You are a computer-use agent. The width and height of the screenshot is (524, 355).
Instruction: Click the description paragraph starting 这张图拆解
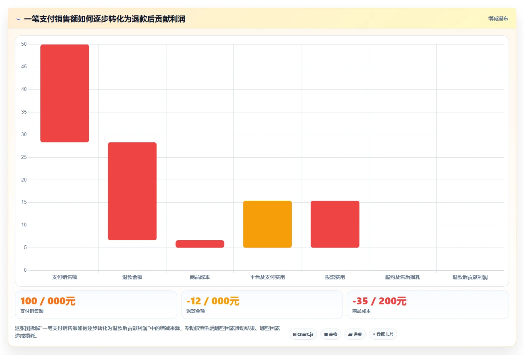click(148, 332)
